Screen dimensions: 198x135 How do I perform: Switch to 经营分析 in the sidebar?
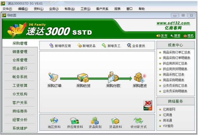click(20, 120)
